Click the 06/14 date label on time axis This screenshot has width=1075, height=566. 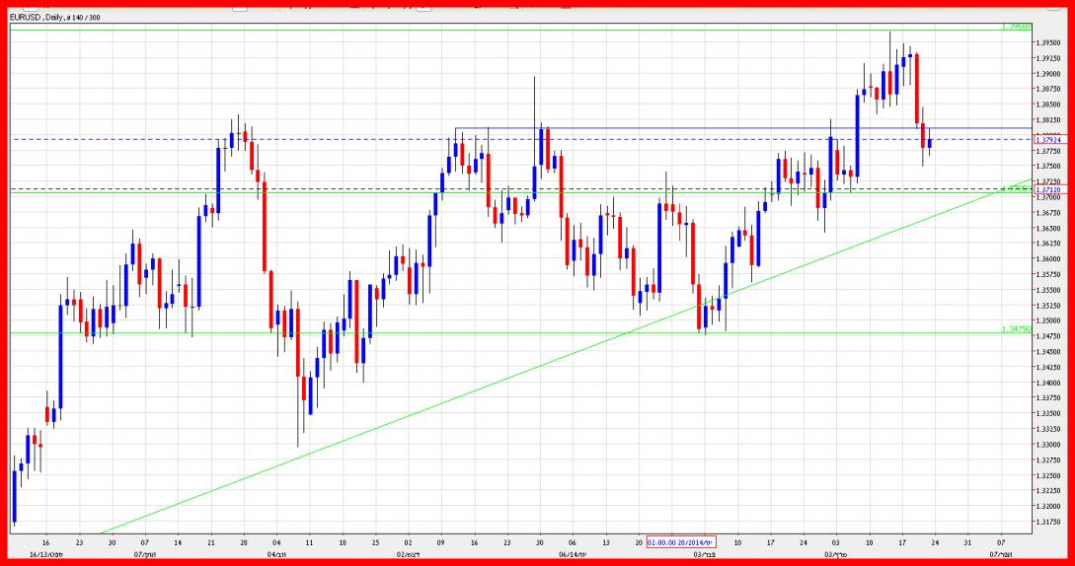coord(573,555)
